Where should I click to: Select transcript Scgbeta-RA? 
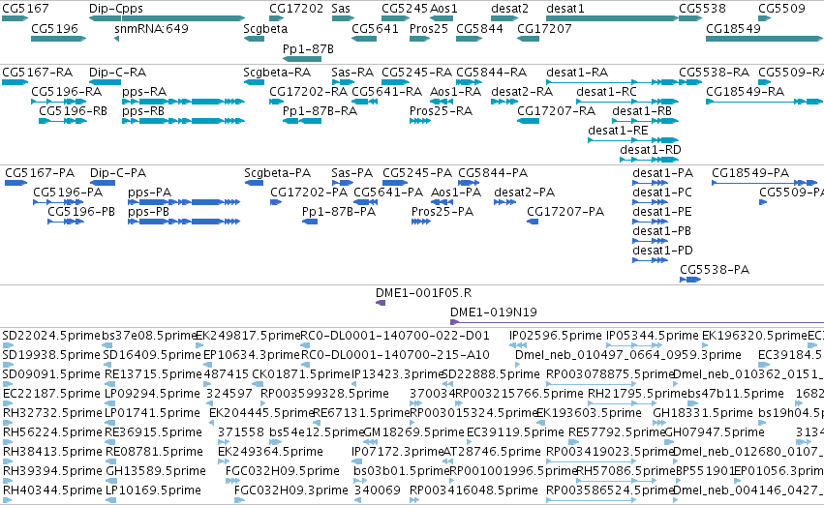[277, 73]
